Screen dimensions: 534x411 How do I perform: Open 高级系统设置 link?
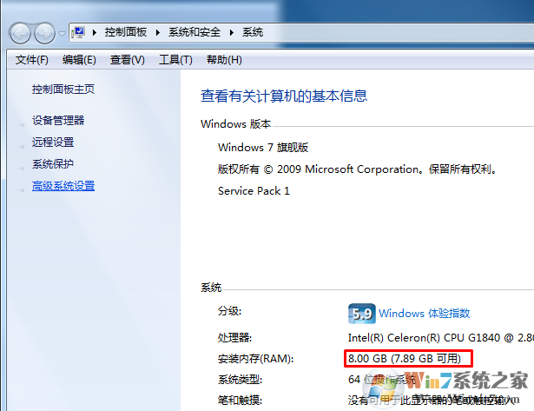[63, 186]
